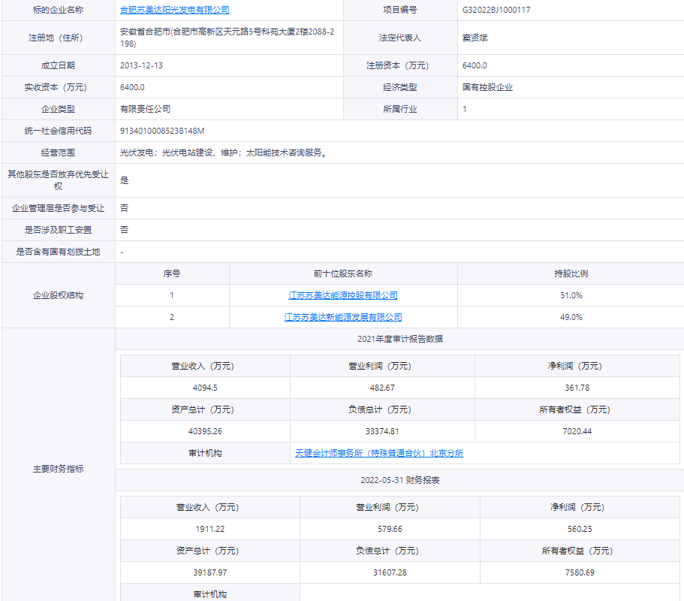Click 是否含有国有划拨土地 label

tap(58, 252)
